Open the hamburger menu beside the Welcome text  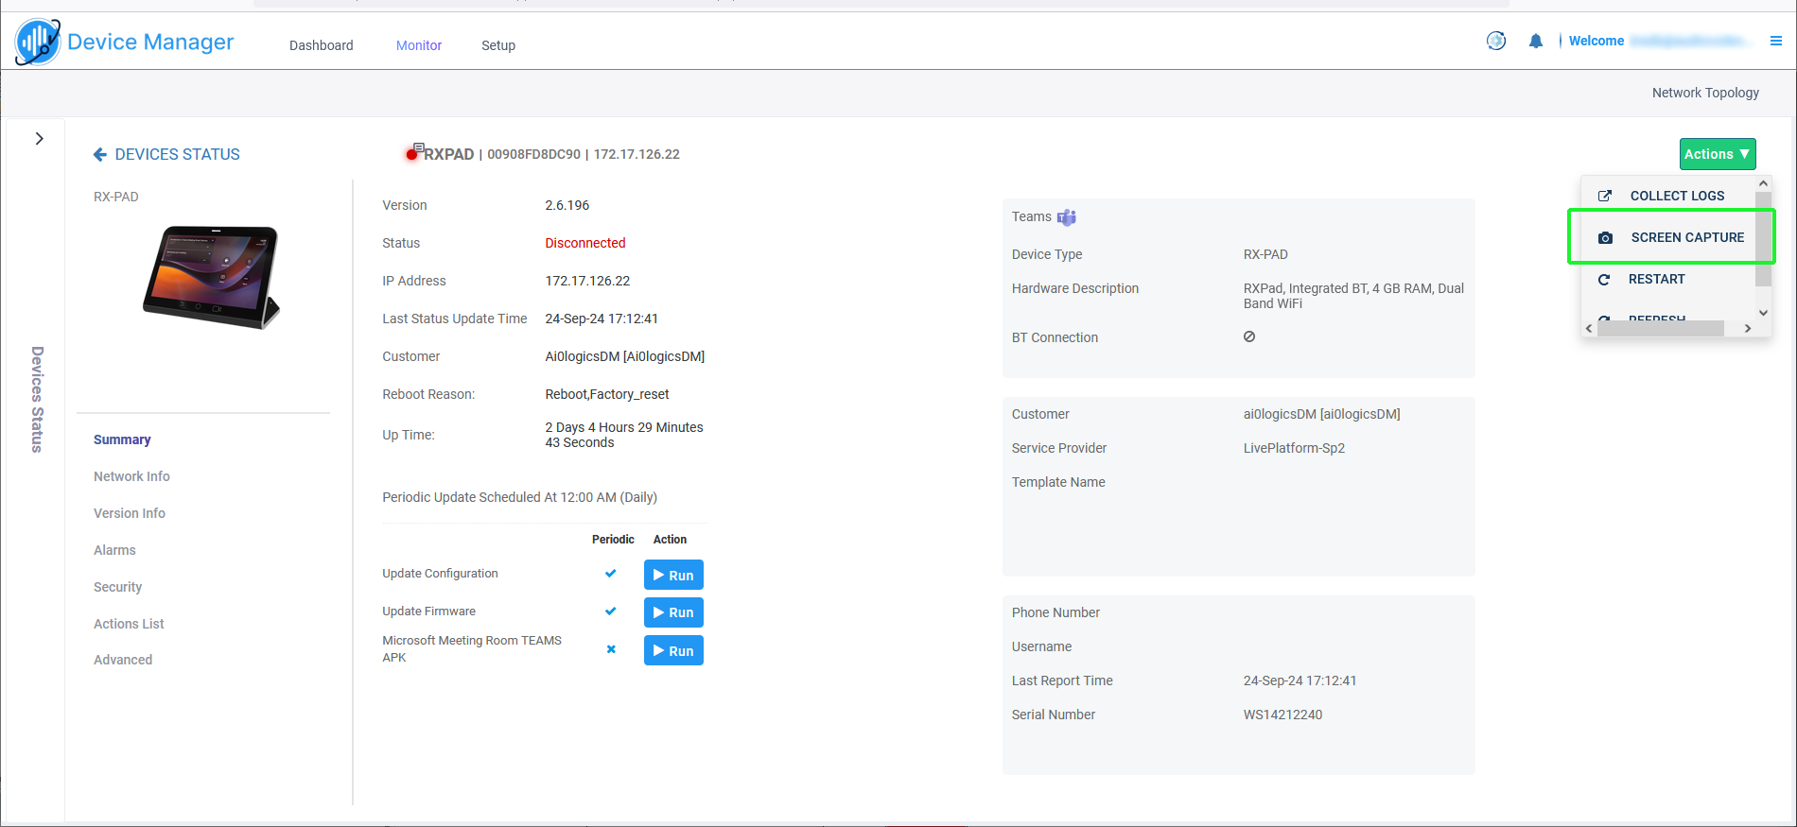pyautogui.click(x=1776, y=41)
